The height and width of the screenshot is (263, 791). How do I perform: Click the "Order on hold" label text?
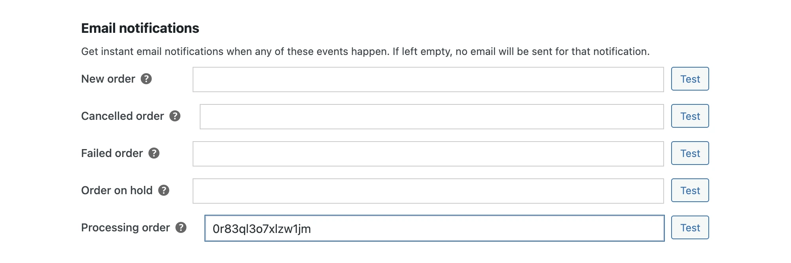[x=117, y=190]
